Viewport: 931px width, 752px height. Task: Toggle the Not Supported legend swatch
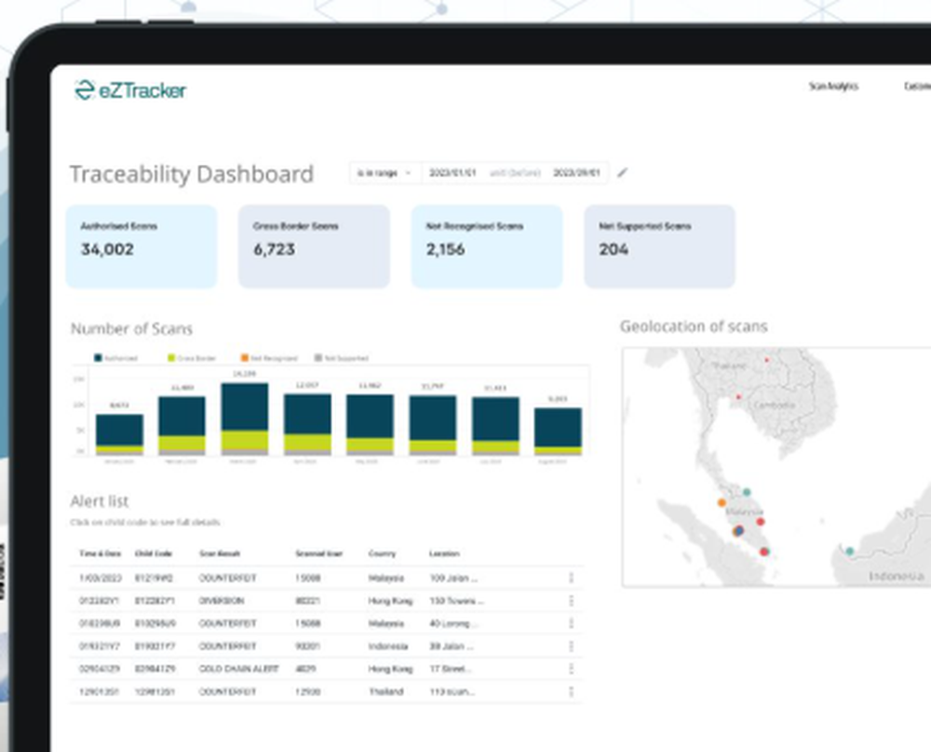[318, 358]
